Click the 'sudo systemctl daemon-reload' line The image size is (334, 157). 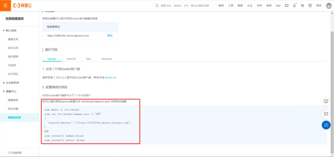pyautogui.click(x=64, y=136)
